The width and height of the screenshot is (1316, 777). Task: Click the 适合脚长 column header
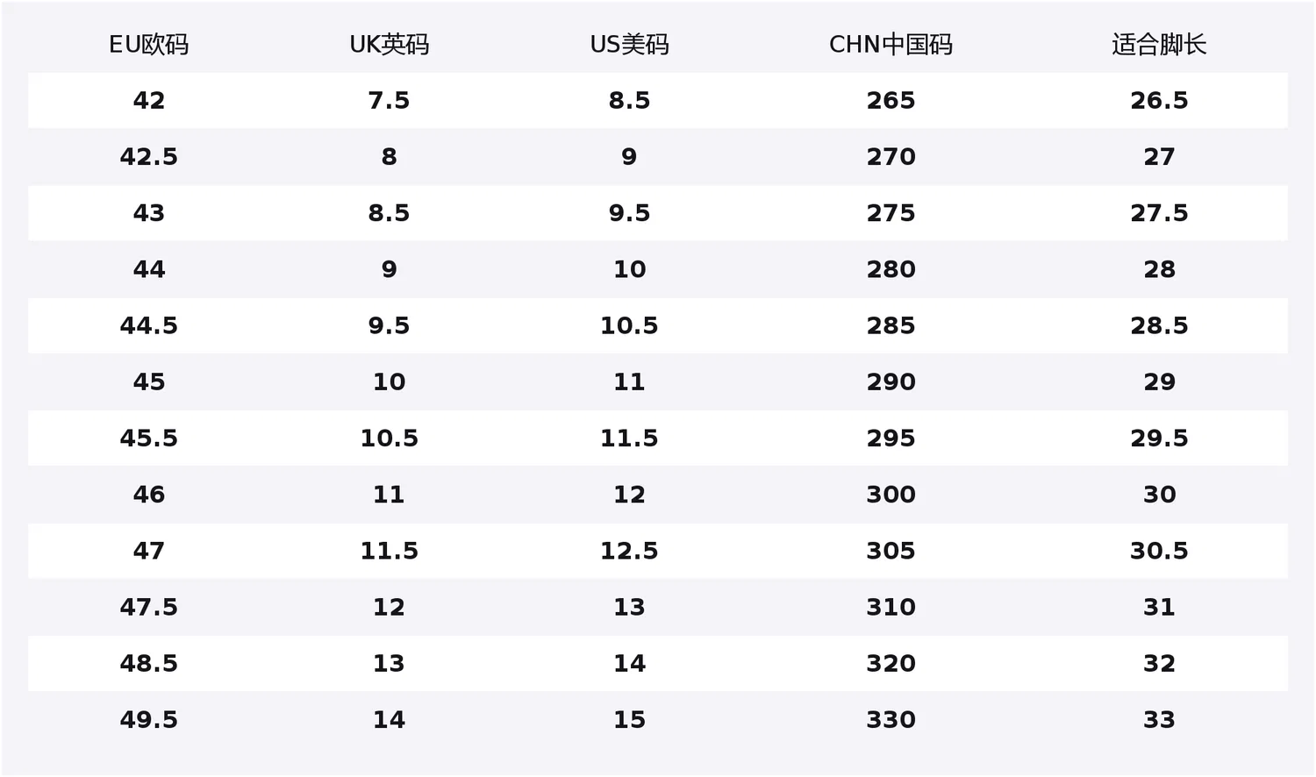click(1159, 45)
